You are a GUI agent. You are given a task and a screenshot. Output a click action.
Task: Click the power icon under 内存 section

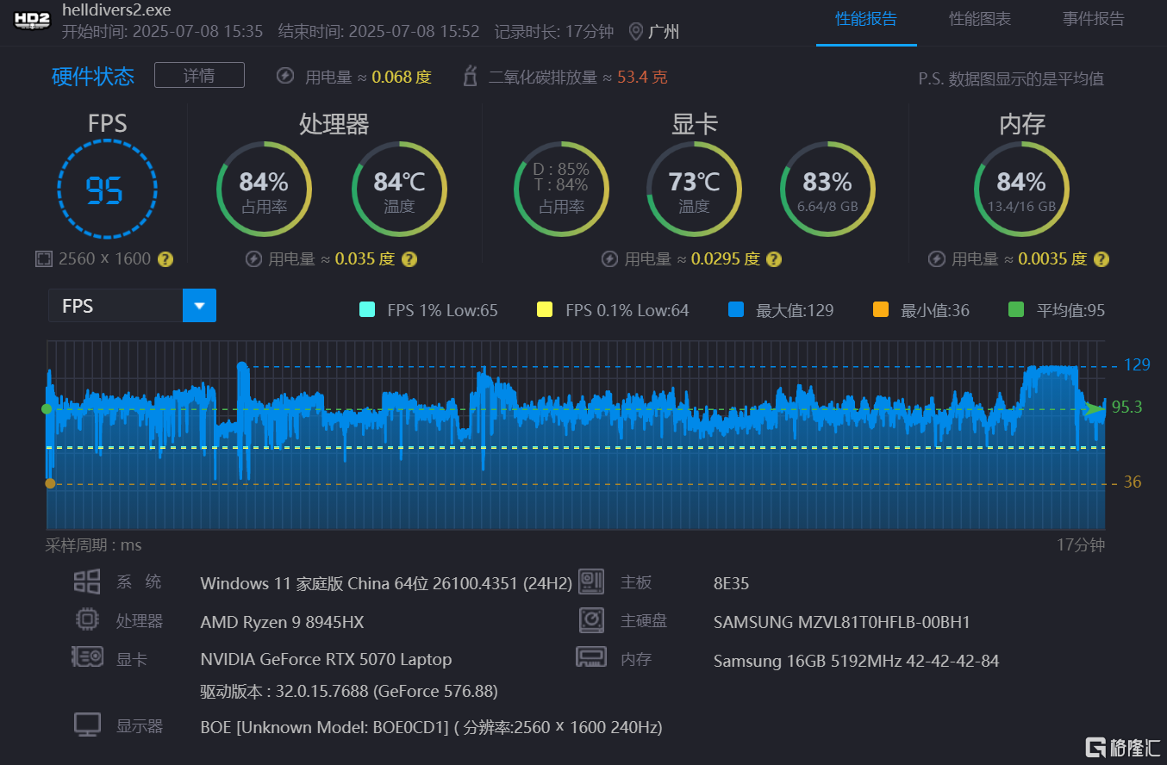pyautogui.click(x=936, y=258)
